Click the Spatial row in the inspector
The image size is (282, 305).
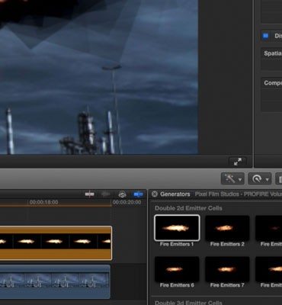(272, 53)
